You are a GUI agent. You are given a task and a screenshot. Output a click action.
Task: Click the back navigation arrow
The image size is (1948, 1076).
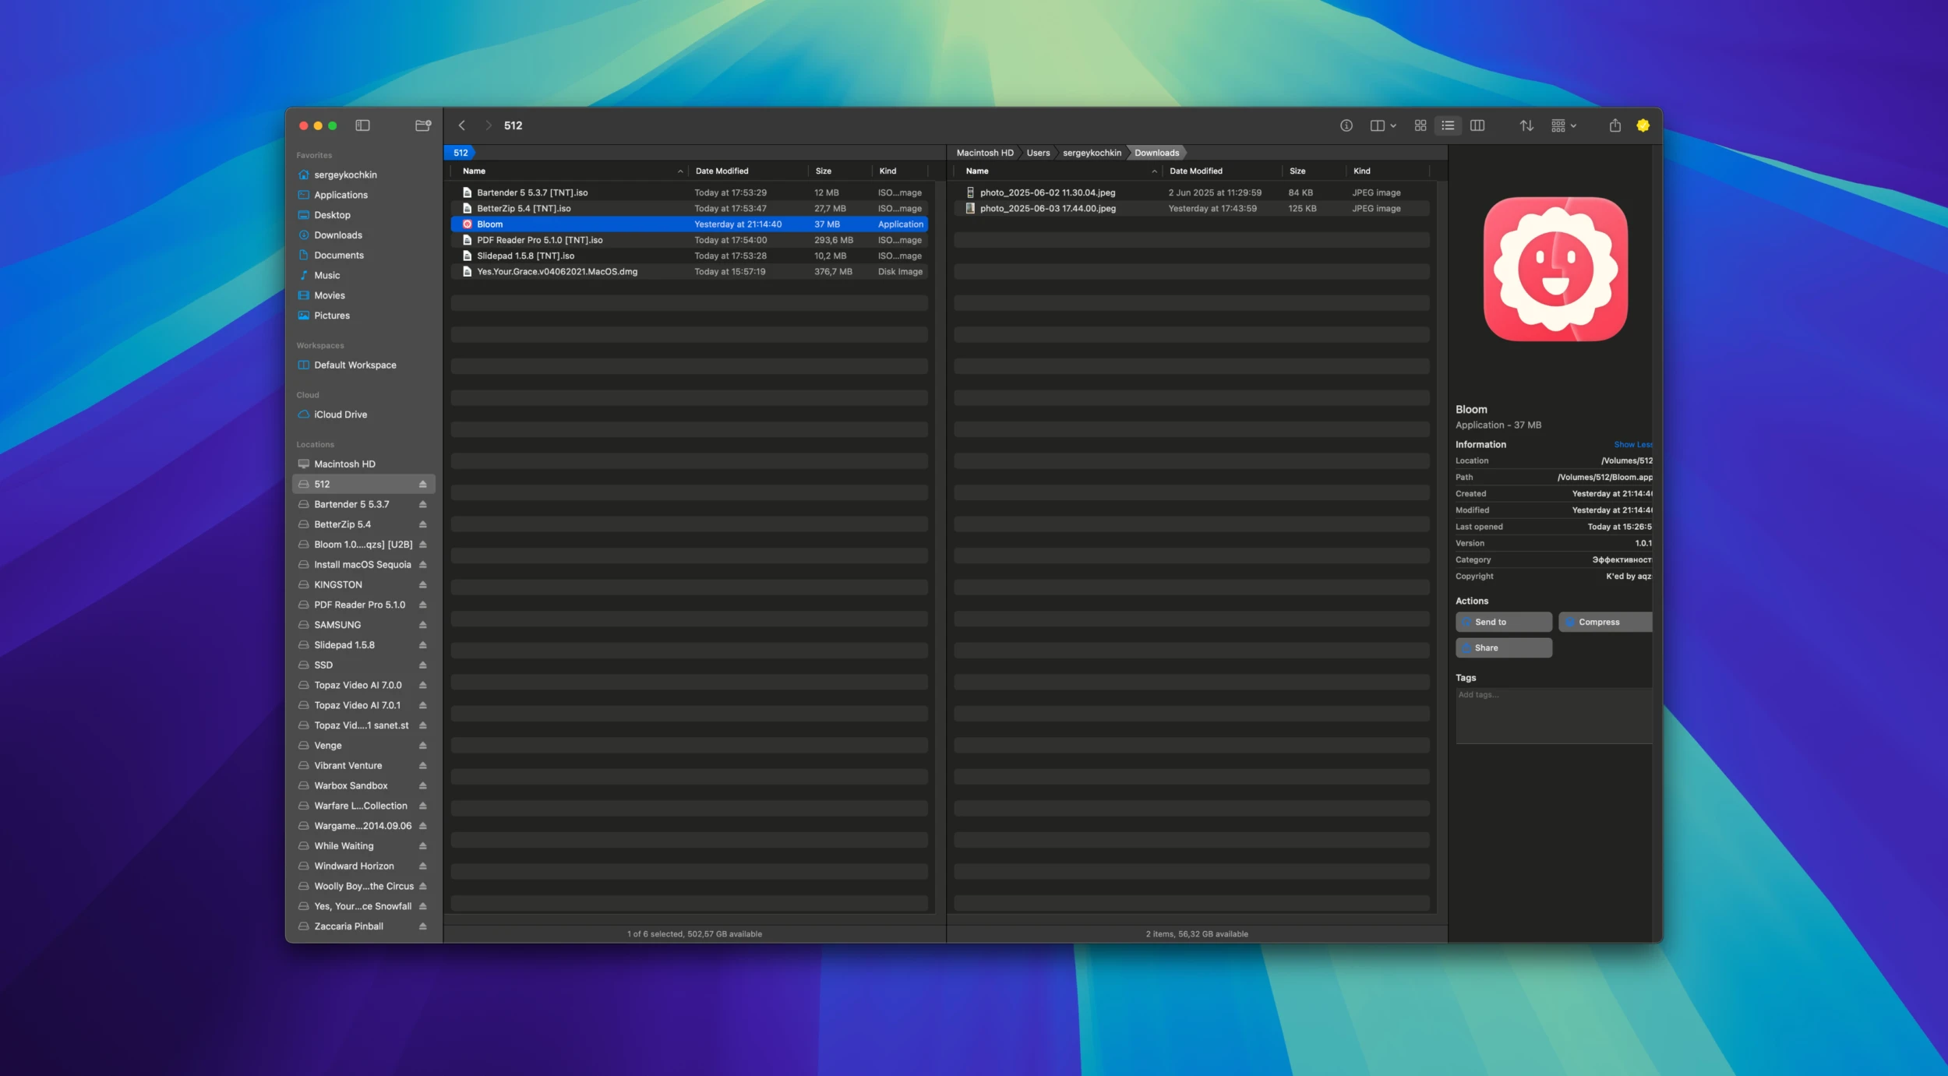point(463,125)
